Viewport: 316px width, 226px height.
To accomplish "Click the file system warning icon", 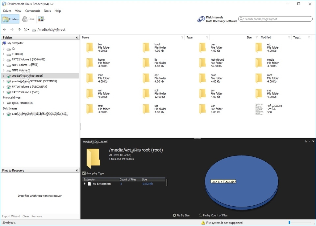I will pos(203,223).
